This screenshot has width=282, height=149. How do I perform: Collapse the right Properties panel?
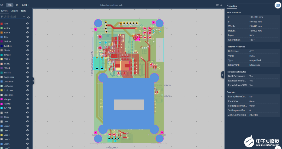tap(222, 75)
